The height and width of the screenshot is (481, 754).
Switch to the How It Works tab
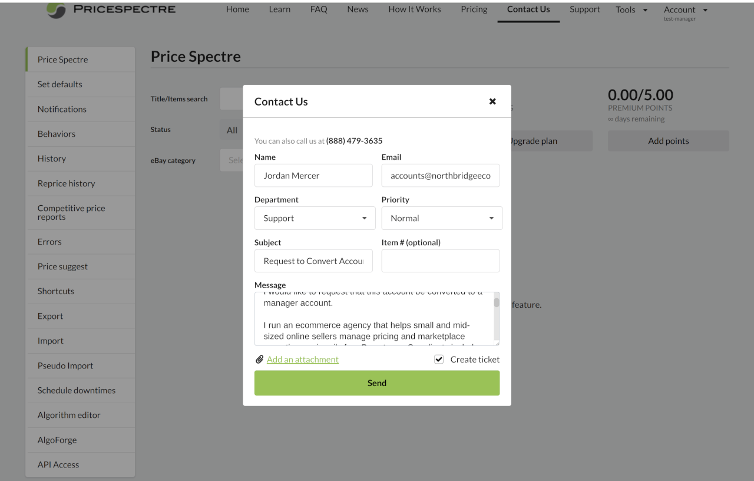click(x=414, y=9)
